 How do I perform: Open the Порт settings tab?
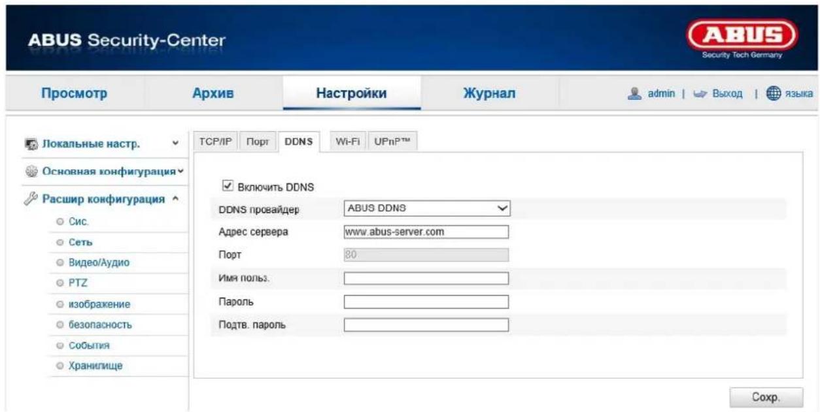[x=257, y=142]
